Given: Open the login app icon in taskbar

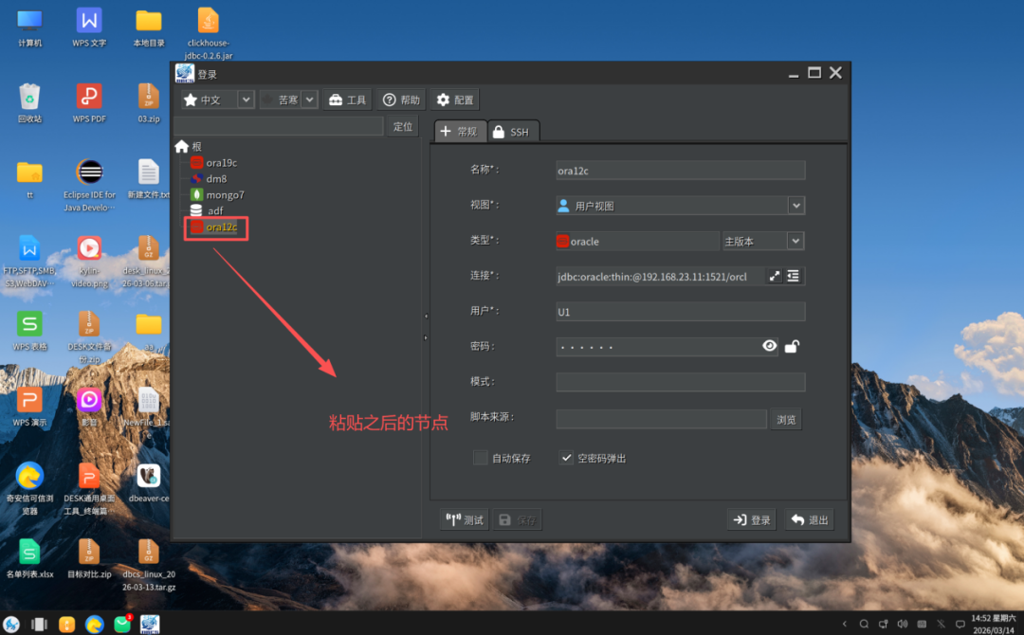Looking at the screenshot, I should tap(150, 624).
